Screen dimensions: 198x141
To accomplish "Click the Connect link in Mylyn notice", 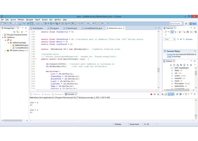I will point(170,55).
